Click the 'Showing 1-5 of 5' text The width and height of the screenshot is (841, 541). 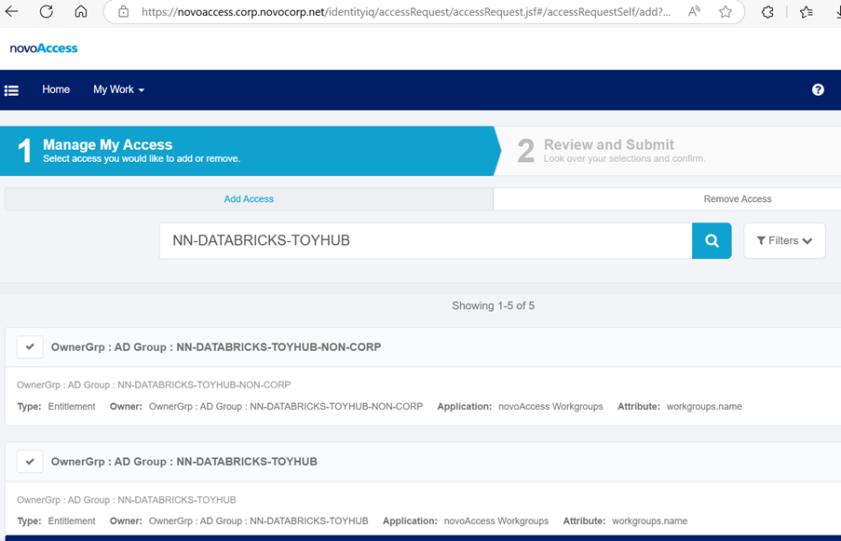(x=493, y=305)
